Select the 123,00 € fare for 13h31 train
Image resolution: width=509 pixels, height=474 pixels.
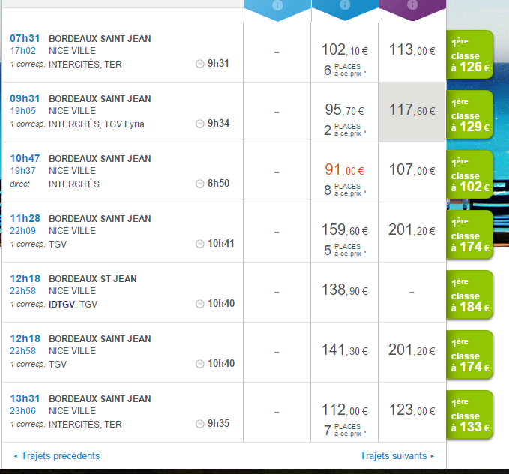pos(412,411)
